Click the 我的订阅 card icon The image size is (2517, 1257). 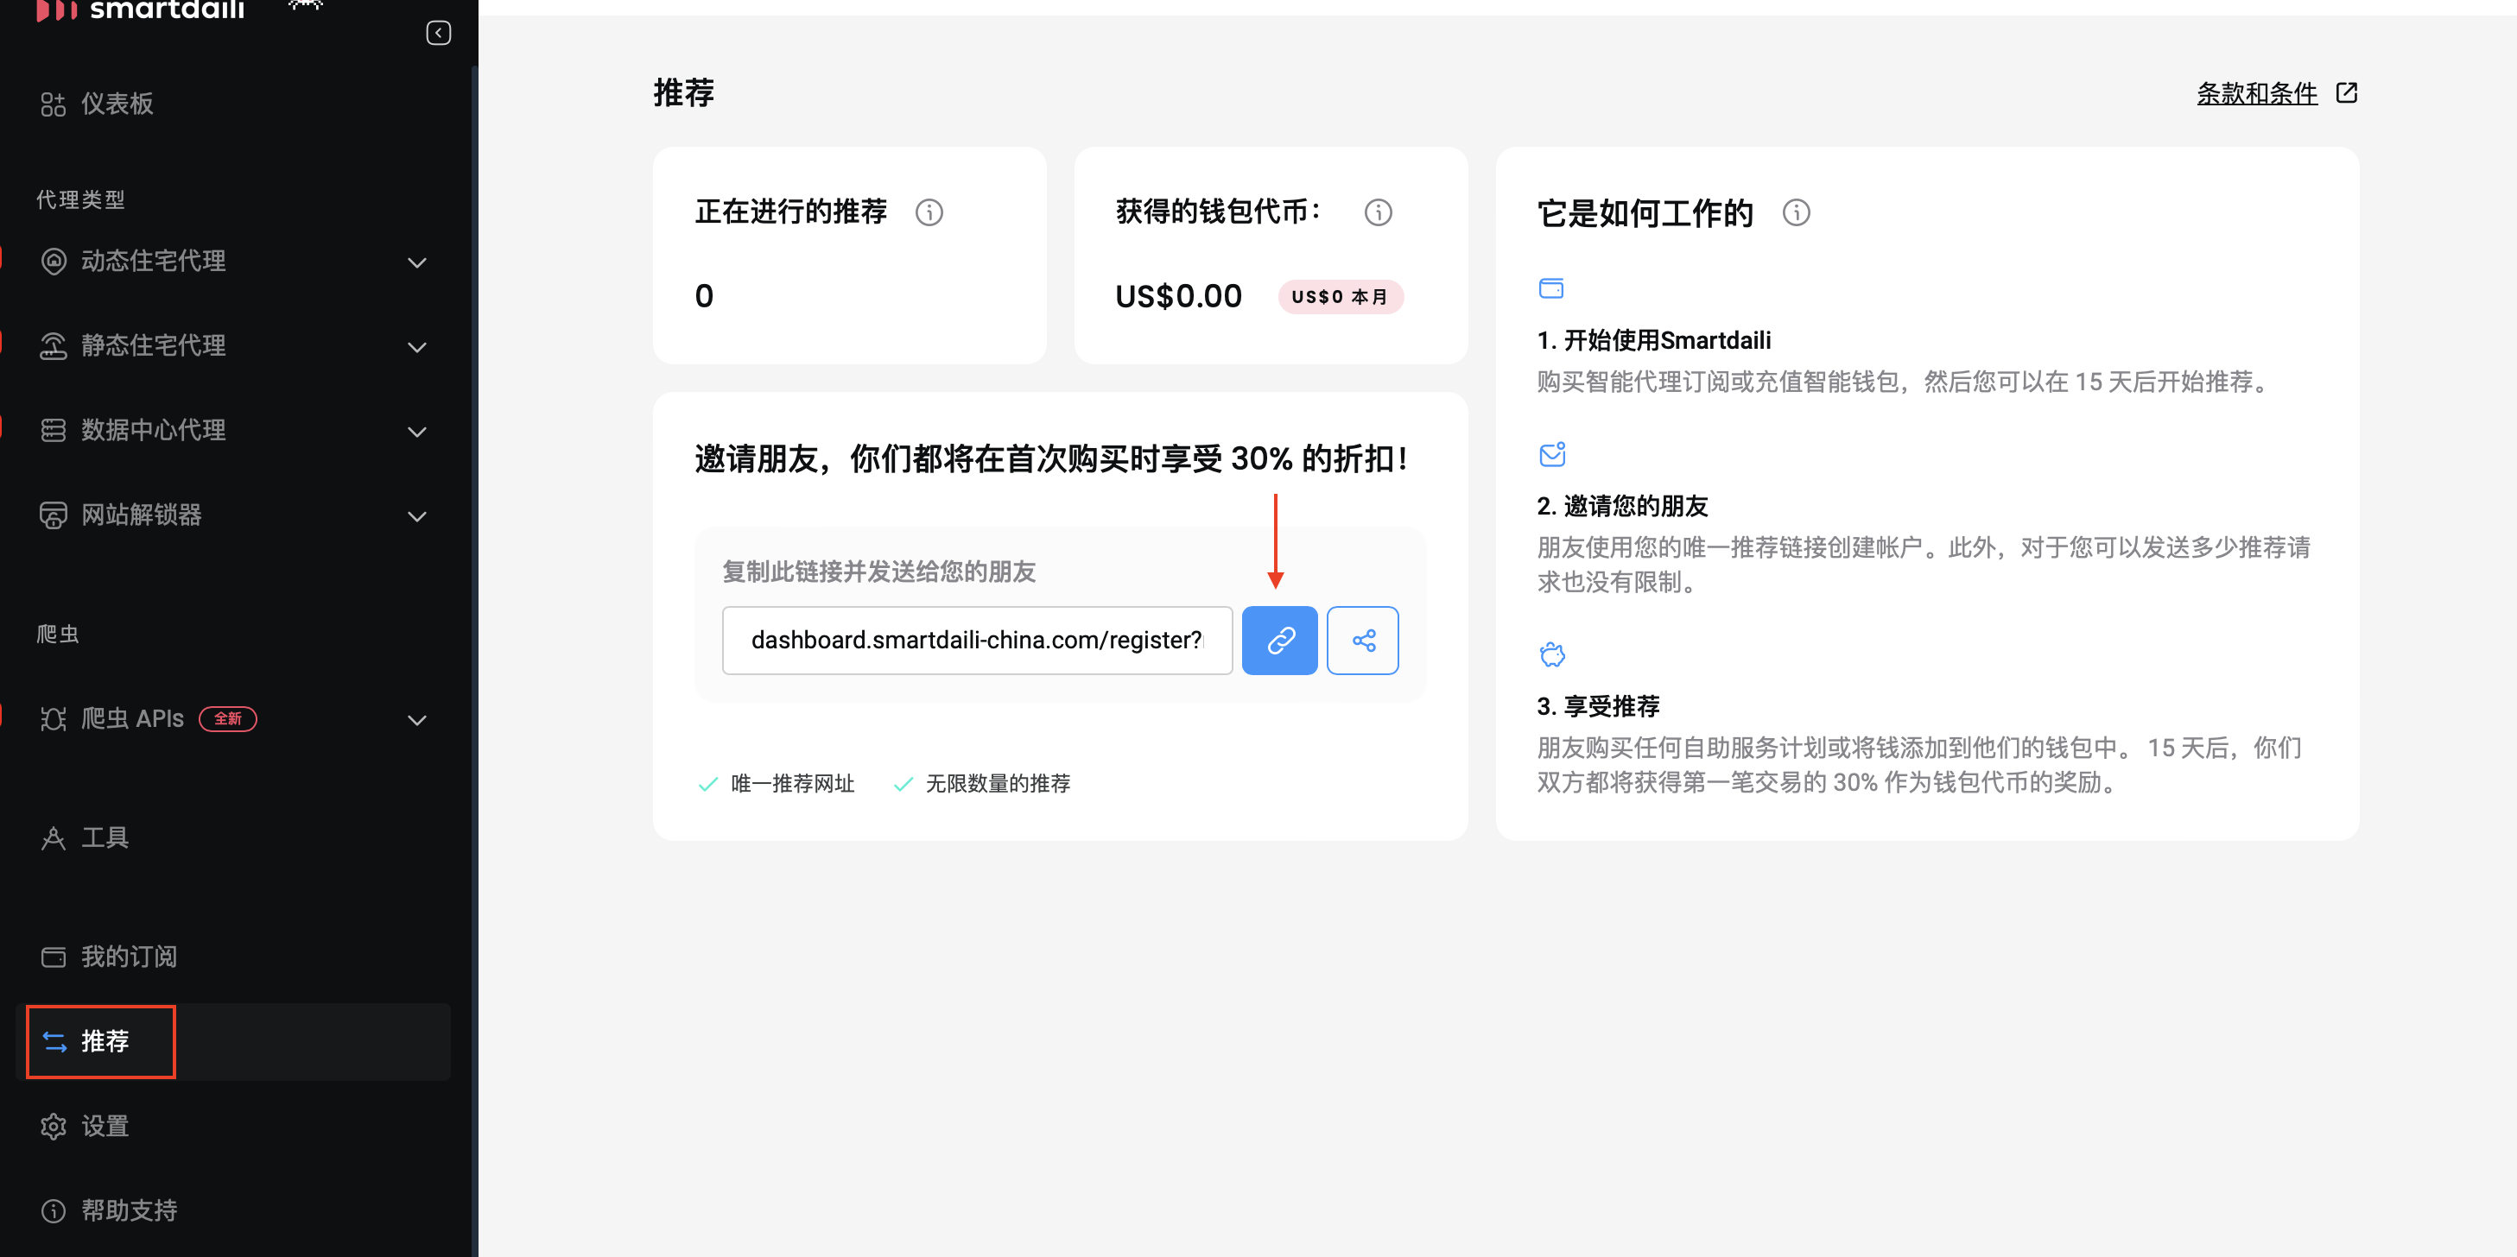(53, 957)
